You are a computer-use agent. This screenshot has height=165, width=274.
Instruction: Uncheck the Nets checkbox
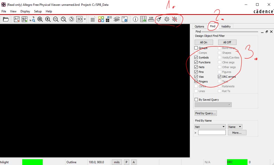point(196,67)
